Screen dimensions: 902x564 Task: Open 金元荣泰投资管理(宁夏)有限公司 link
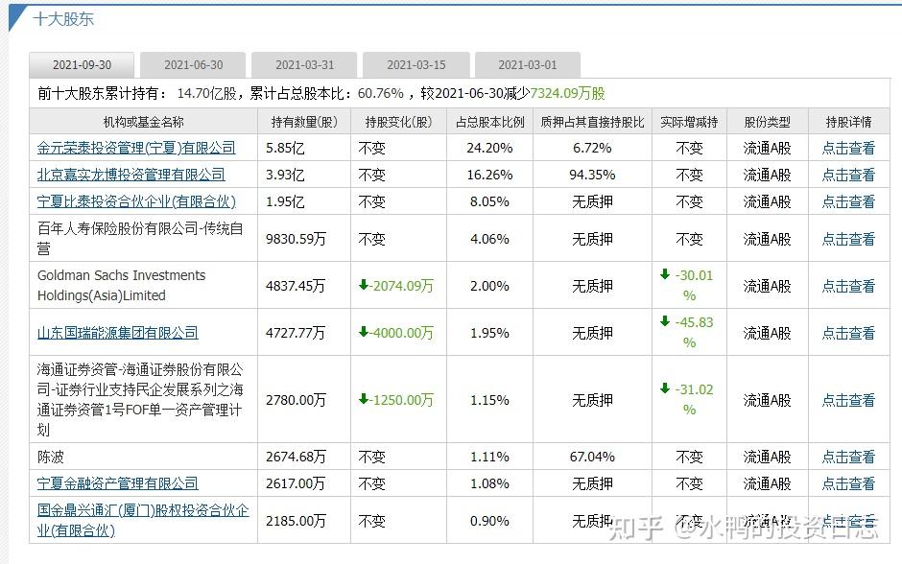[136, 148]
